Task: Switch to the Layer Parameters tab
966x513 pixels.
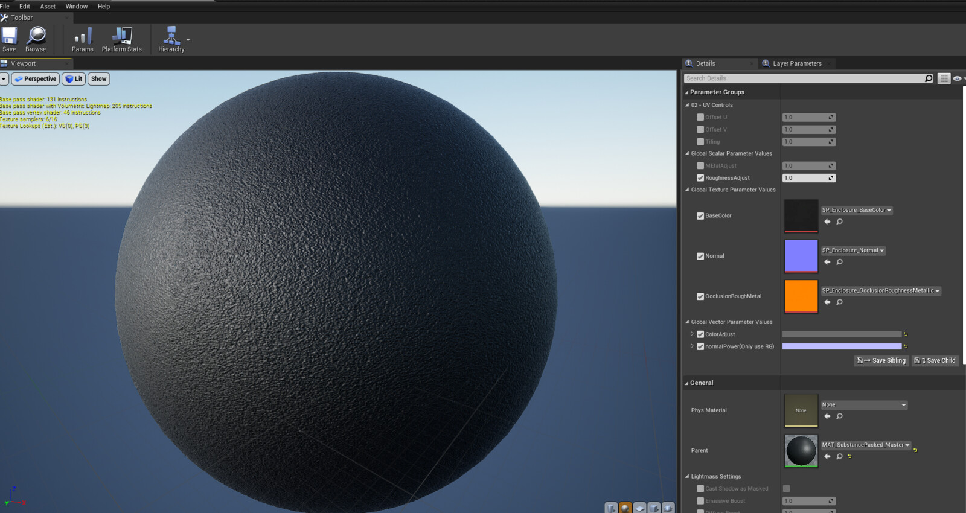Action: [x=797, y=63]
